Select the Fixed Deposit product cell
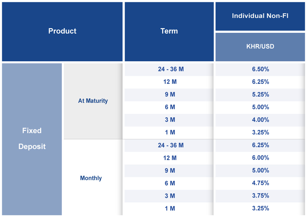The height and width of the screenshot is (217, 307). pyautogui.click(x=32, y=139)
